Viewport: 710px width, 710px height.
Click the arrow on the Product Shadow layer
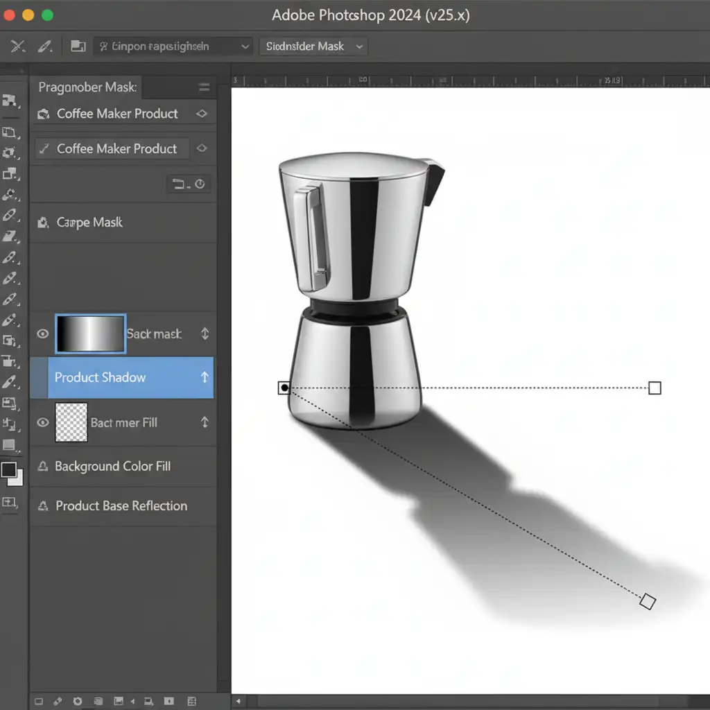[205, 377]
